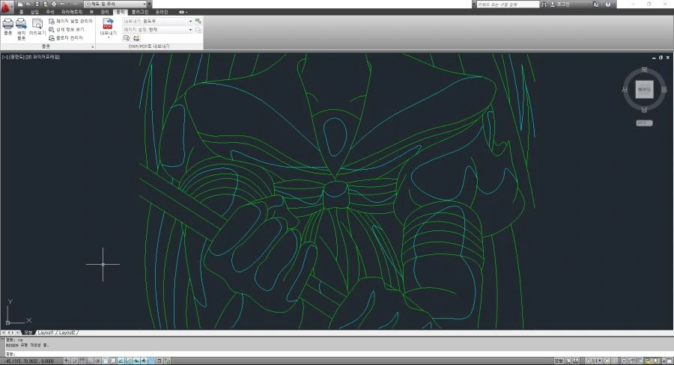Click 남 south on the ViewCube compass
This screenshot has height=365, width=674.
click(x=644, y=109)
